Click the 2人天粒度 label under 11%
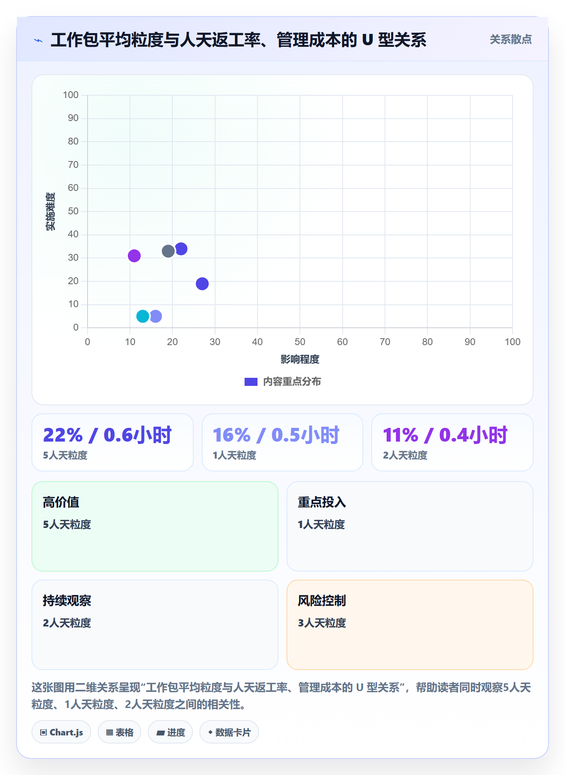 405,456
